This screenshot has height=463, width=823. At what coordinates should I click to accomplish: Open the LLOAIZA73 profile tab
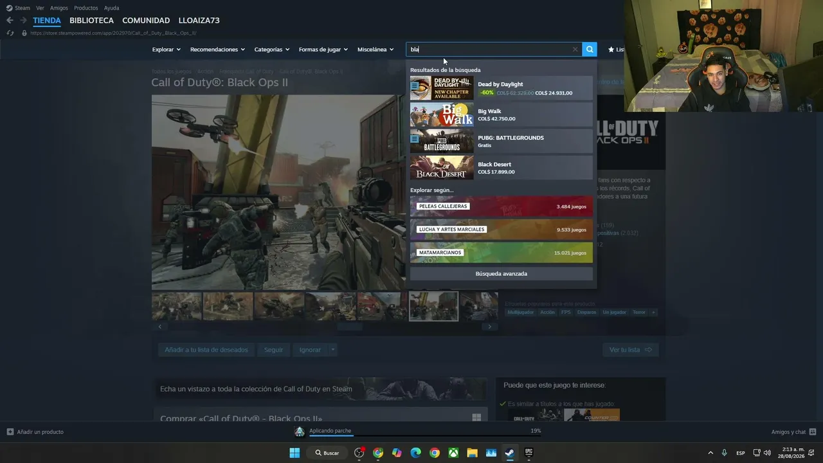pyautogui.click(x=199, y=21)
